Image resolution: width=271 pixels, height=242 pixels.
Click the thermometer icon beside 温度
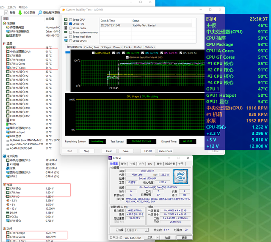click(5, 44)
